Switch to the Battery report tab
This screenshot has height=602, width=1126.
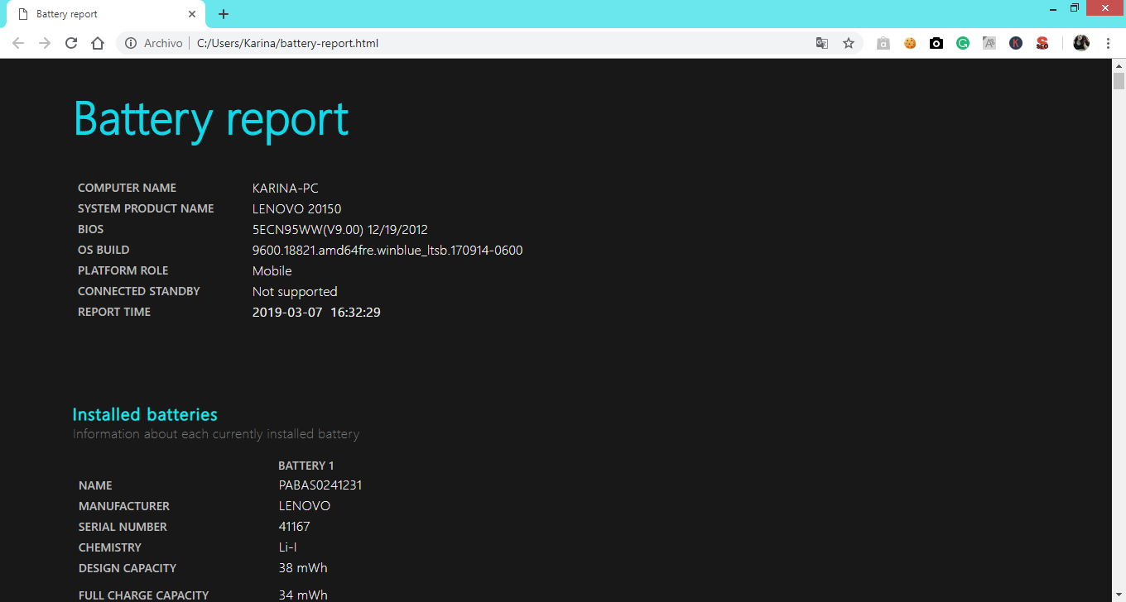click(106, 14)
